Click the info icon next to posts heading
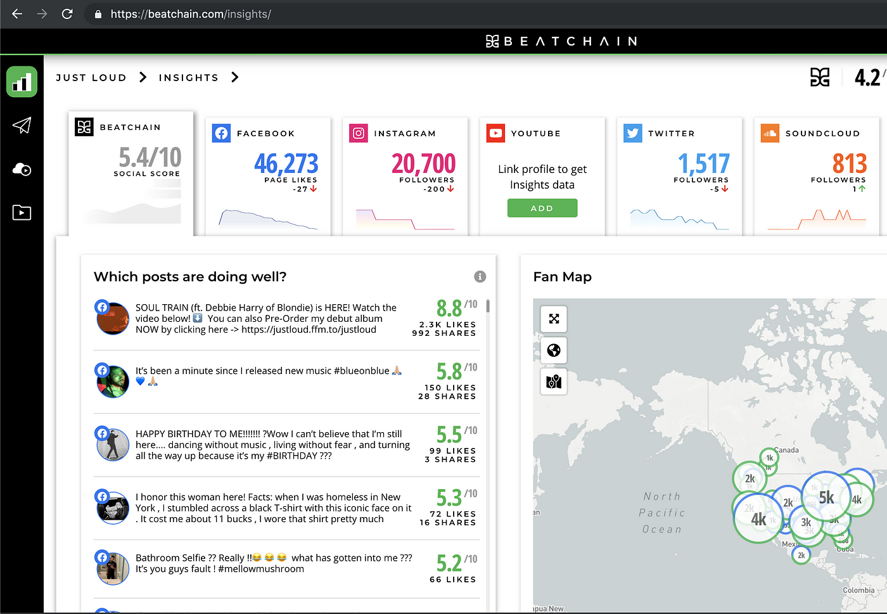Viewport: 887px width, 614px height. (480, 276)
